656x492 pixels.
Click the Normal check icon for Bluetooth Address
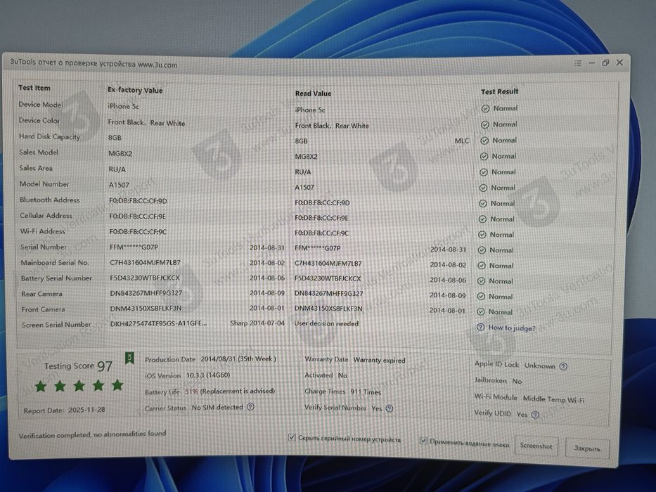tap(483, 203)
